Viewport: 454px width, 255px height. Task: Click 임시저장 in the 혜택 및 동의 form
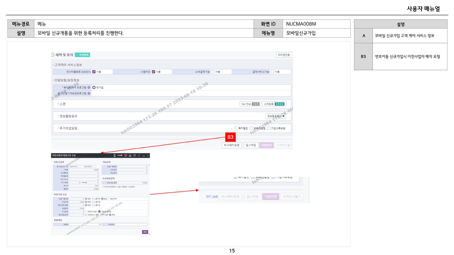click(x=250, y=145)
